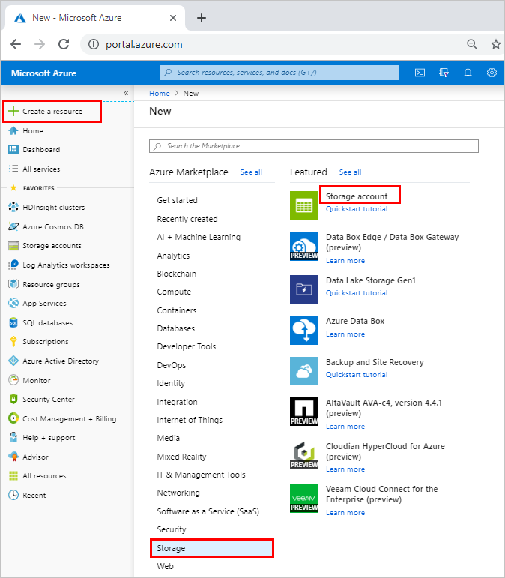Viewport: 505px width, 578px height.
Task: Click Home in the breadcrumb
Action: 160,93
